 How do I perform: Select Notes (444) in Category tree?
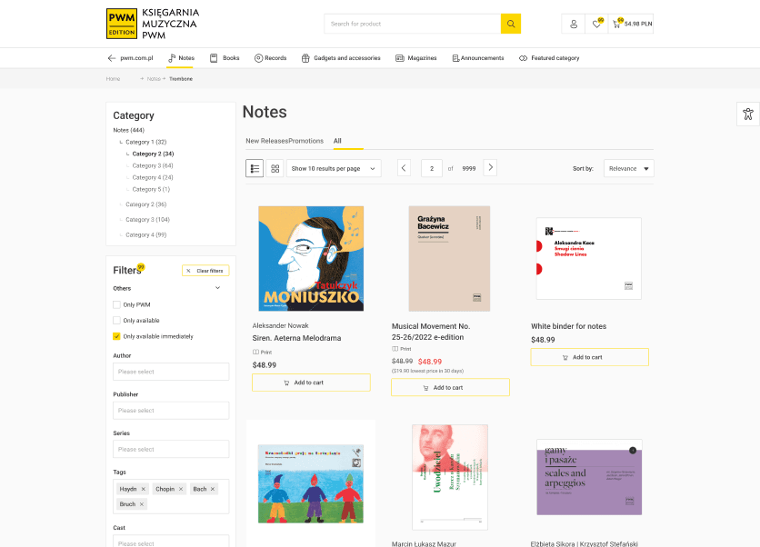pos(129,130)
